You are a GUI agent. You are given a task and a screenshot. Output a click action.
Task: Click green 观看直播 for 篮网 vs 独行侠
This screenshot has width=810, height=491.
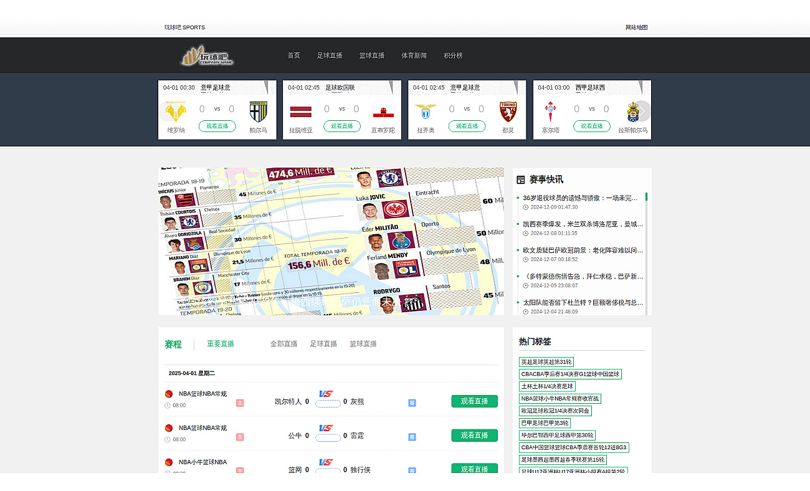coord(475,469)
